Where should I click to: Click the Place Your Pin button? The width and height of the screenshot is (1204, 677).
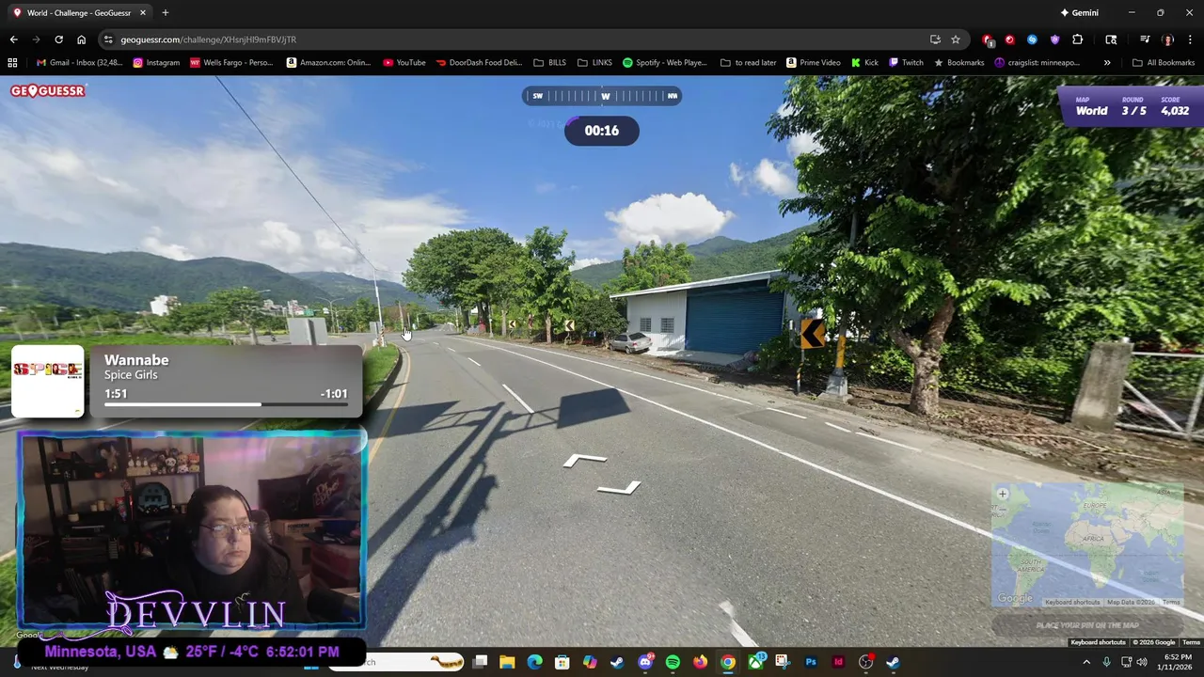tap(1087, 625)
